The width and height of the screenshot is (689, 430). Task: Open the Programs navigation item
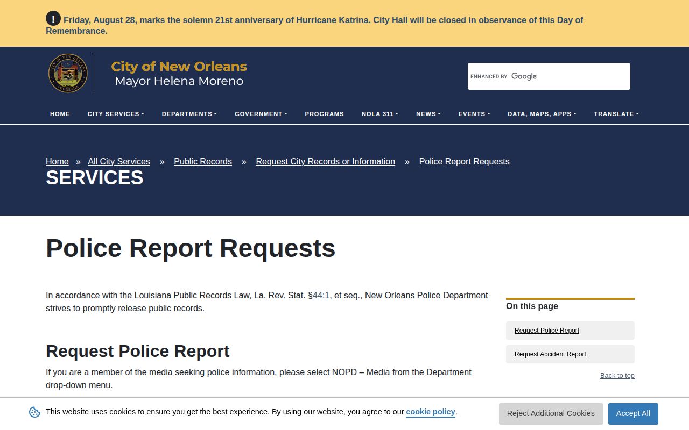tap(324, 114)
